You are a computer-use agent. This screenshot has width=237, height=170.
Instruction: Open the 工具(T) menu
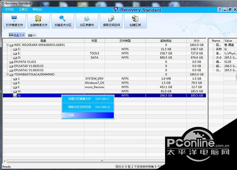click(23, 9)
